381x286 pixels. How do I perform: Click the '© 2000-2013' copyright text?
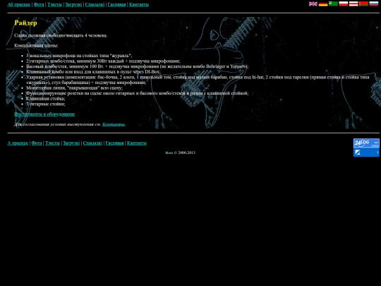pos(185,153)
